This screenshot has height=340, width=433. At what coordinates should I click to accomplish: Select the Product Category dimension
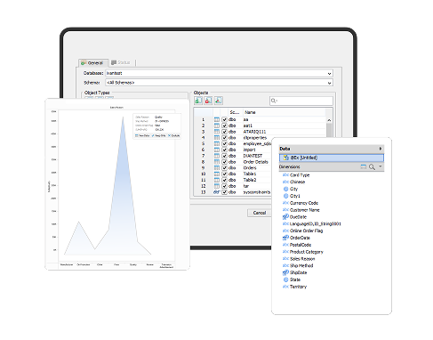pyautogui.click(x=307, y=252)
